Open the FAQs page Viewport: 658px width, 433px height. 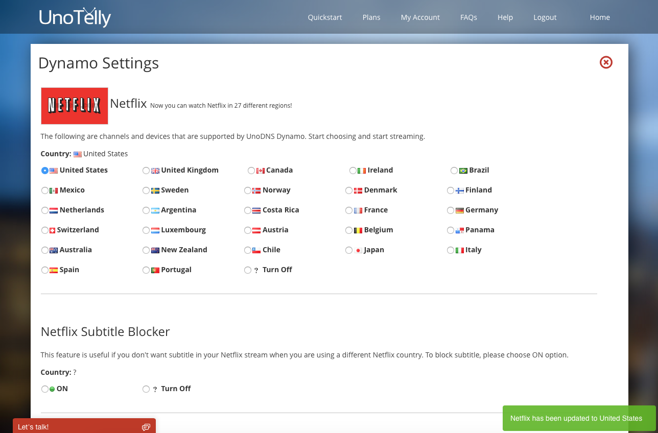tap(468, 17)
